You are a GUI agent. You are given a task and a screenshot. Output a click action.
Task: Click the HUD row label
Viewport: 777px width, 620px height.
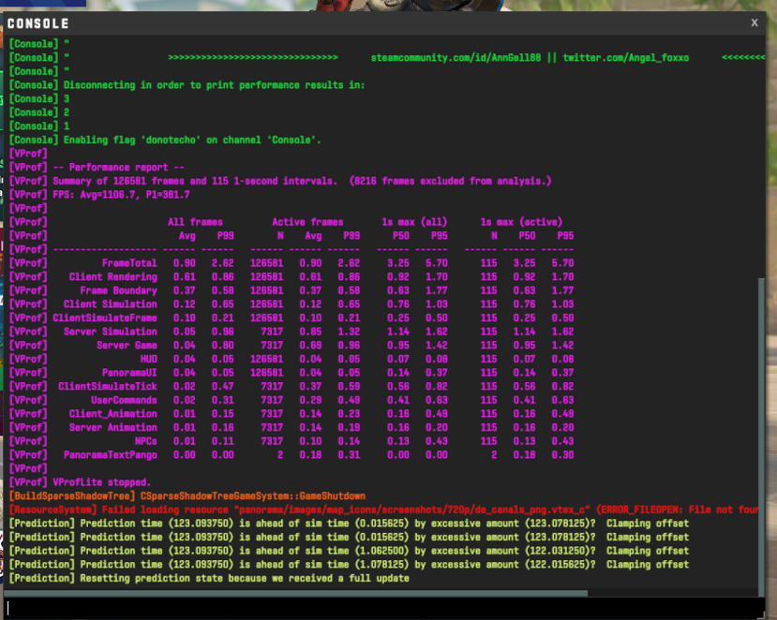coord(149,359)
